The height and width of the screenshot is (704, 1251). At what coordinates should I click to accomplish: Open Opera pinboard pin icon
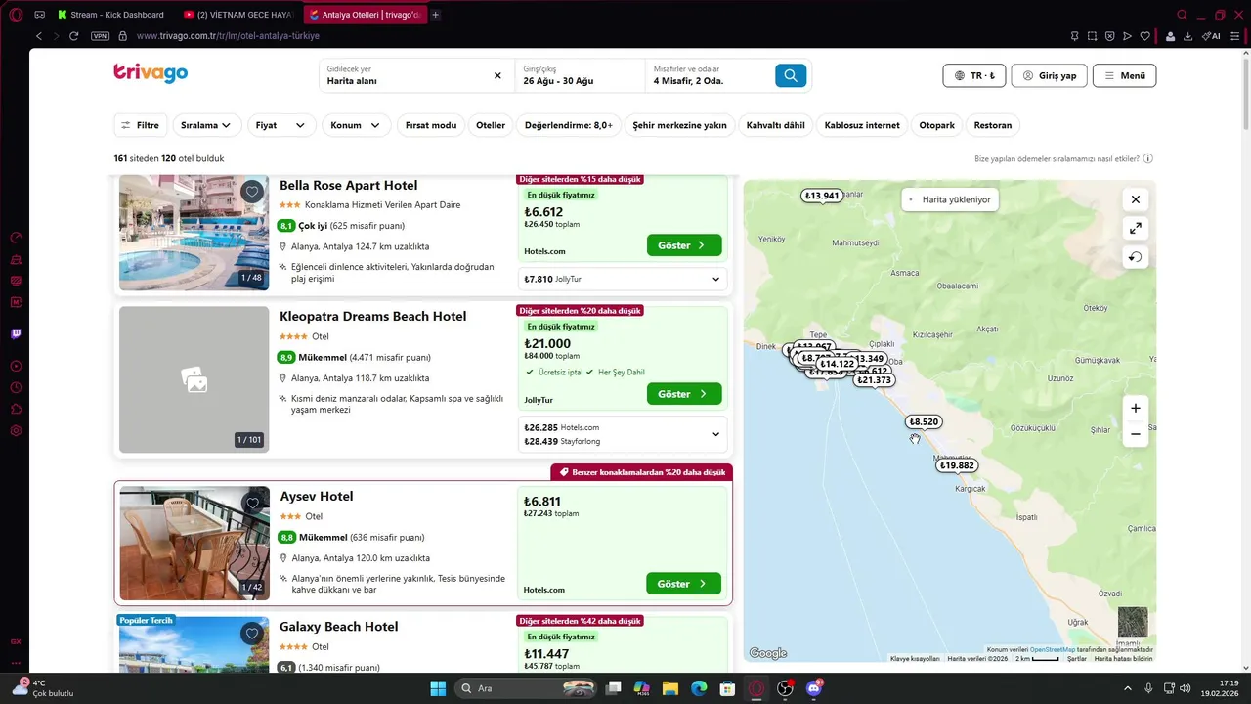(x=1074, y=36)
